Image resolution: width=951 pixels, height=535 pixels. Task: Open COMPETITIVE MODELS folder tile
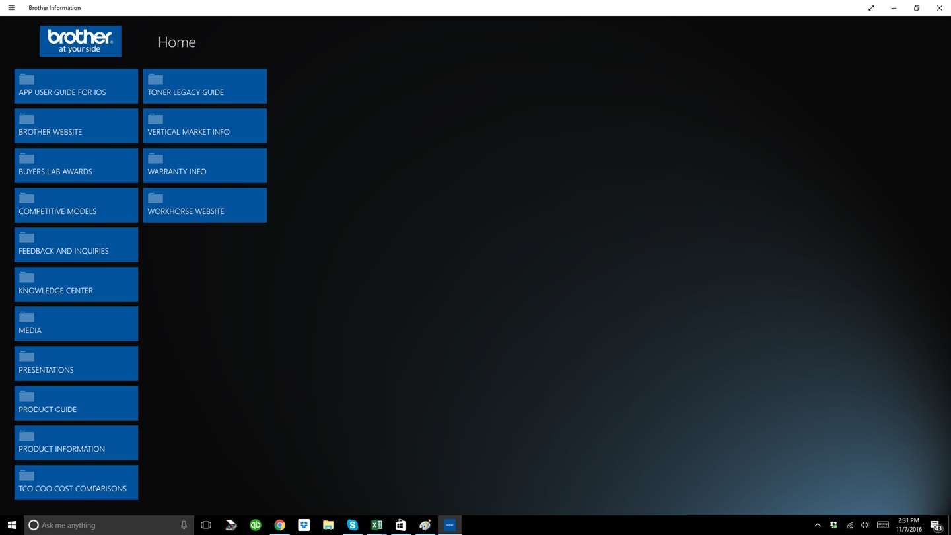click(x=76, y=205)
